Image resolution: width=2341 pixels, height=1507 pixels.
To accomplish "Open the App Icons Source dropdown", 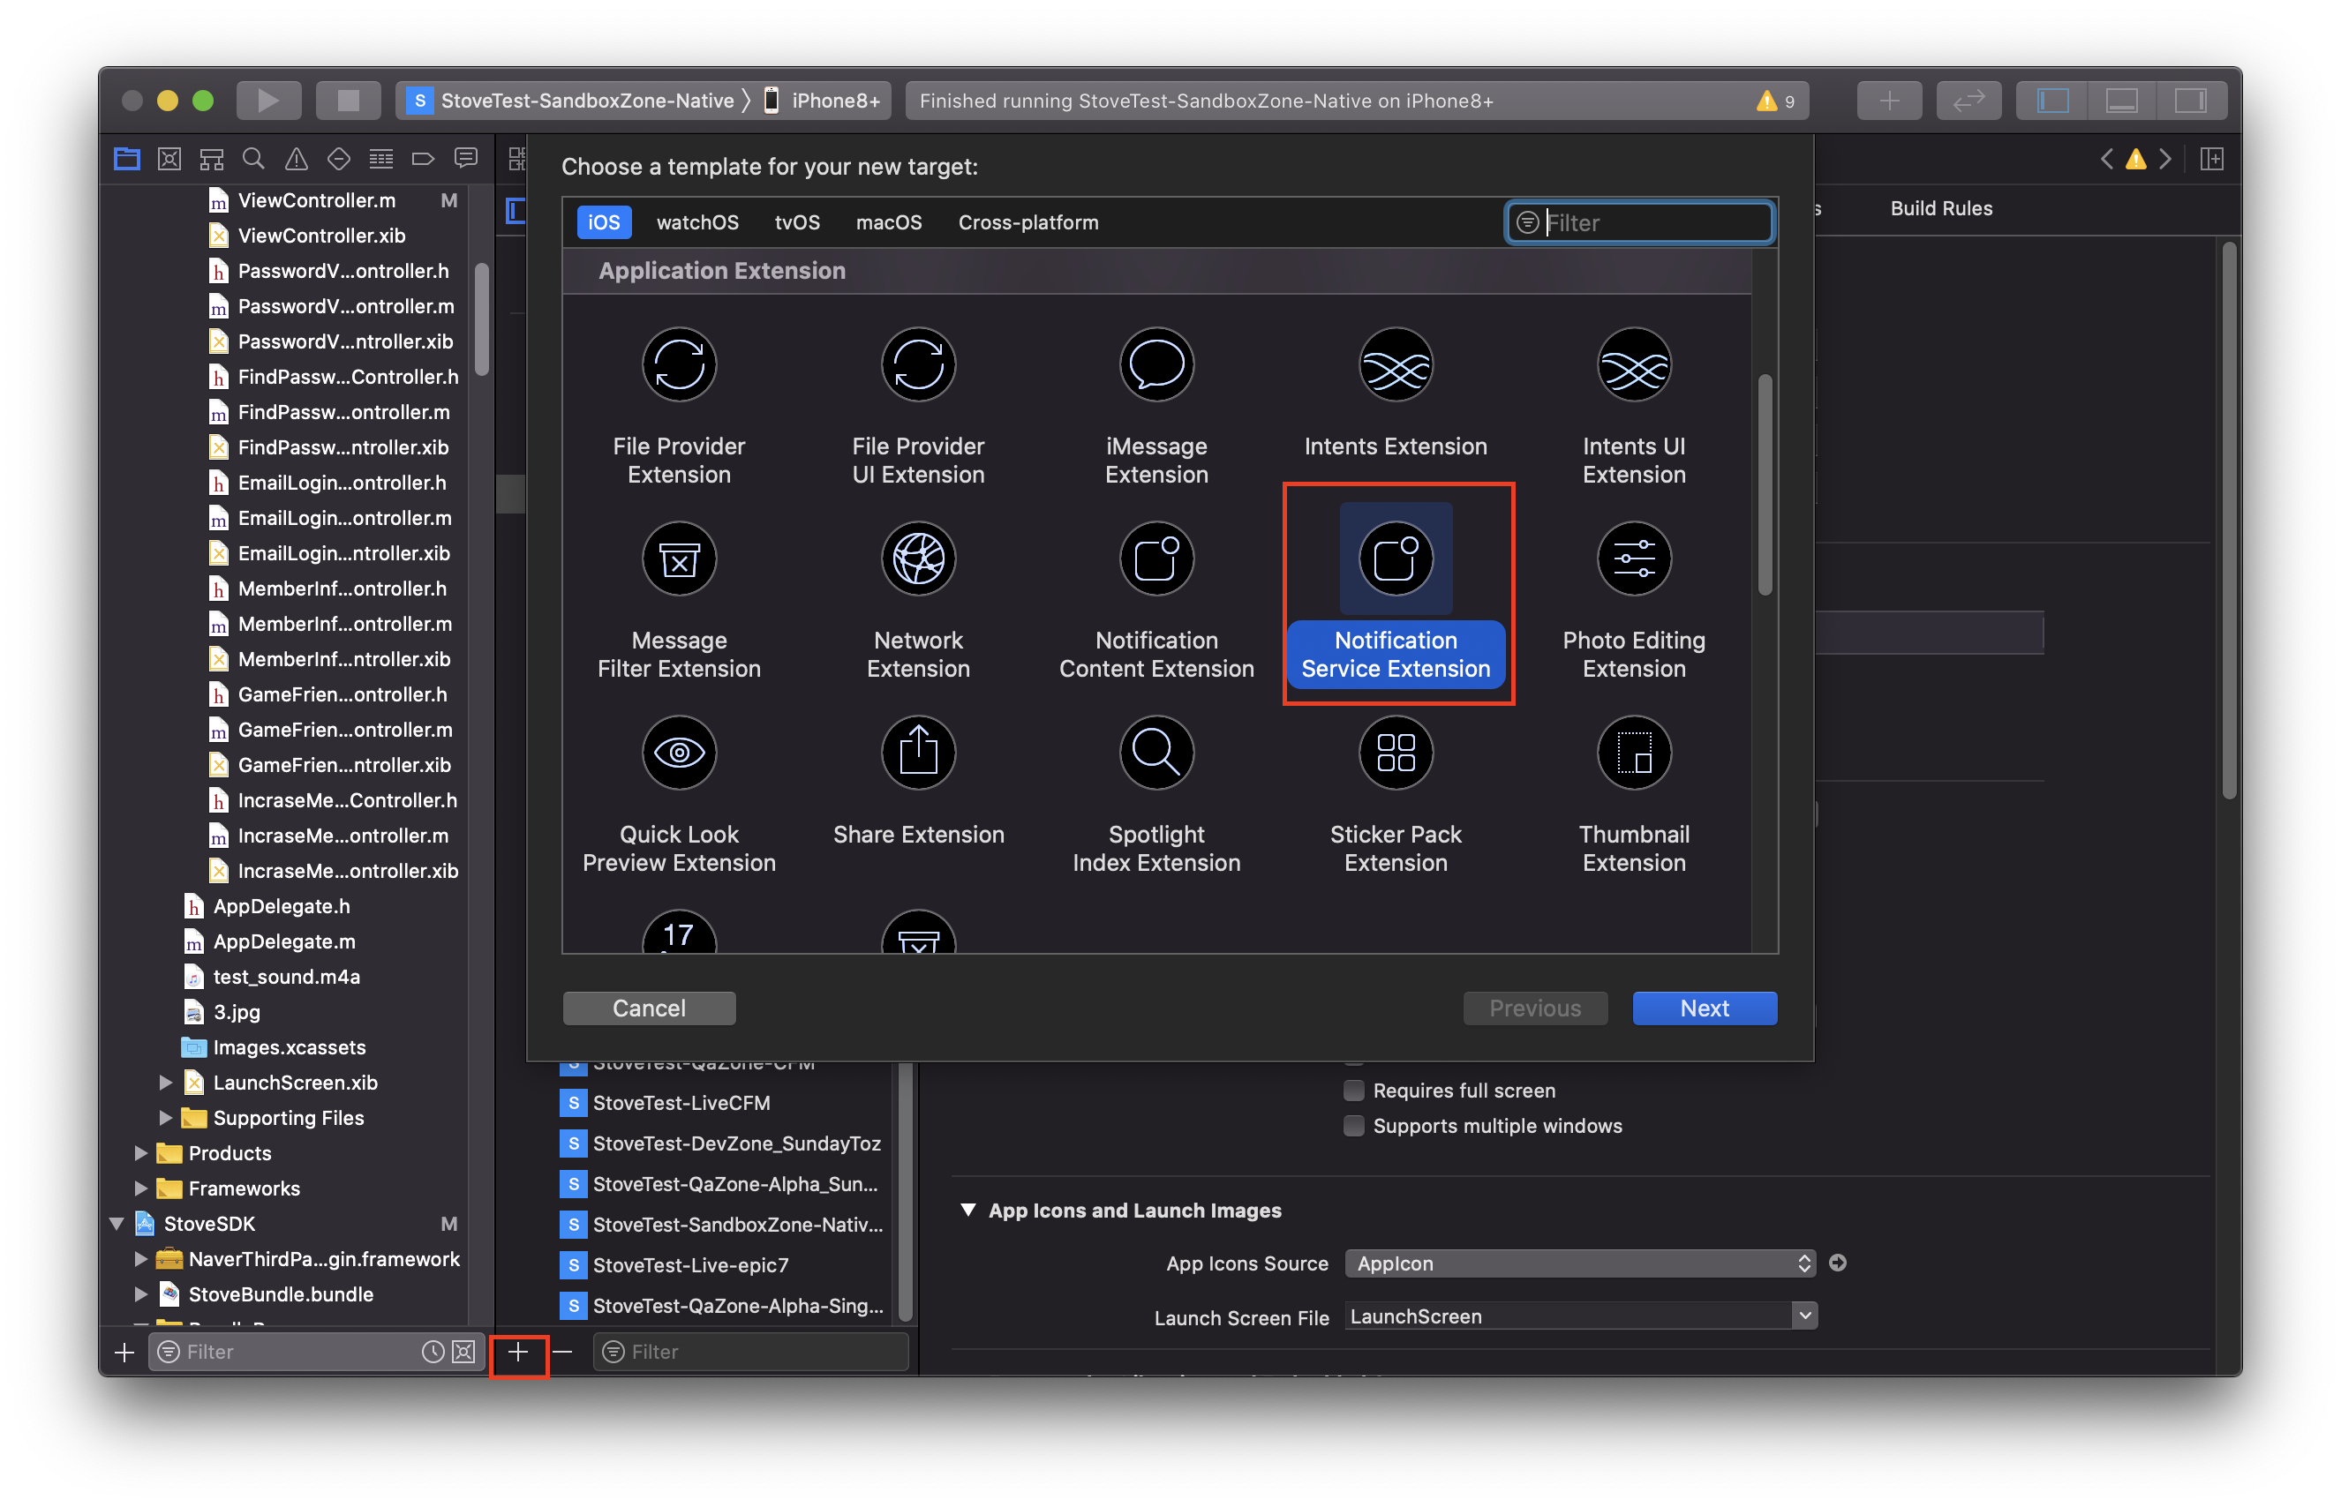I will pyautogui.click(x=1579, y=1263).
